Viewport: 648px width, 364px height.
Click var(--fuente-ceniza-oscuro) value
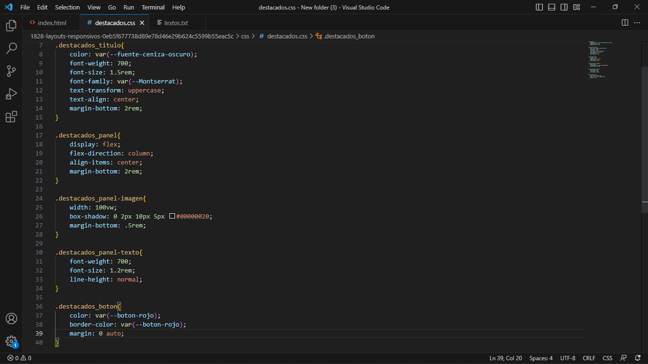(144, 55)
